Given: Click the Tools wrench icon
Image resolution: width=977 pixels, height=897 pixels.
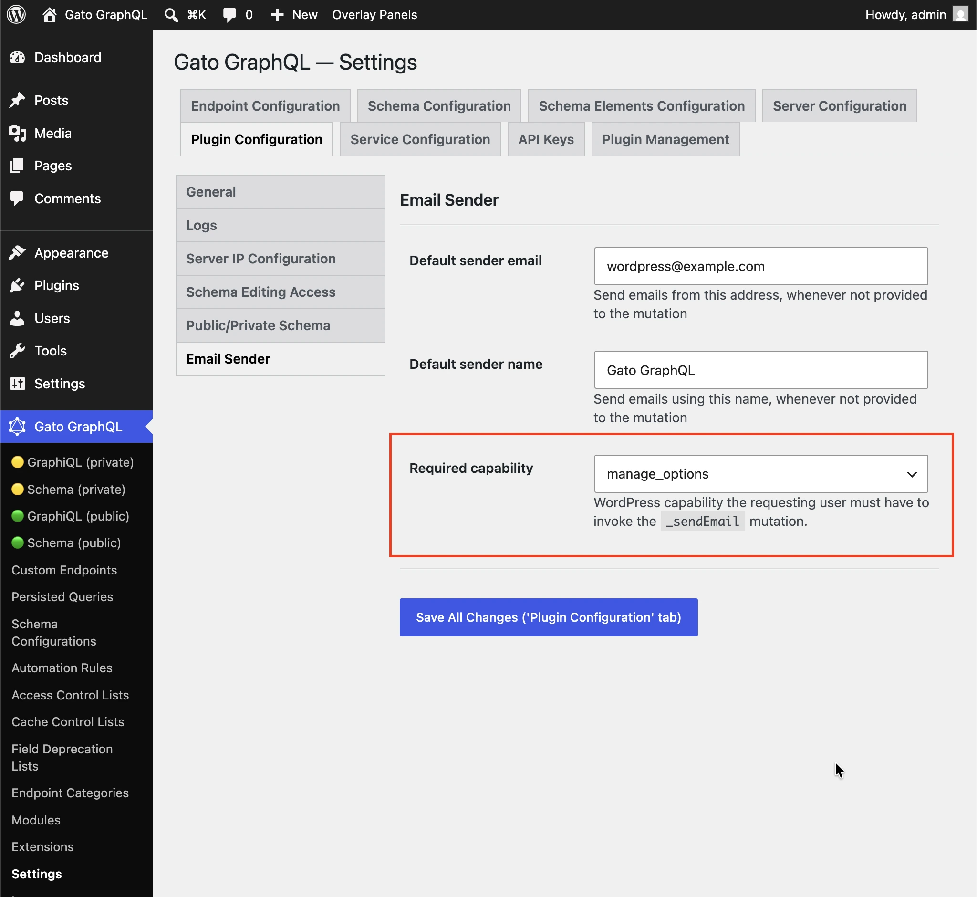Looking at the screenshot, I should coord(18,351).
